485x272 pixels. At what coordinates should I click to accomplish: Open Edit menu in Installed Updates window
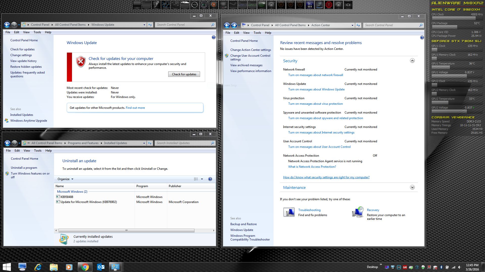click(x=17, y=151)
